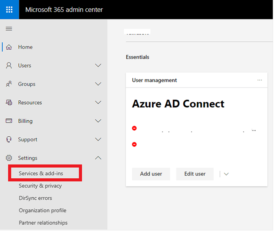This screenshot has width=274, height=231.
Task: Expand the Billing chevron
Action: coord(98,121)
